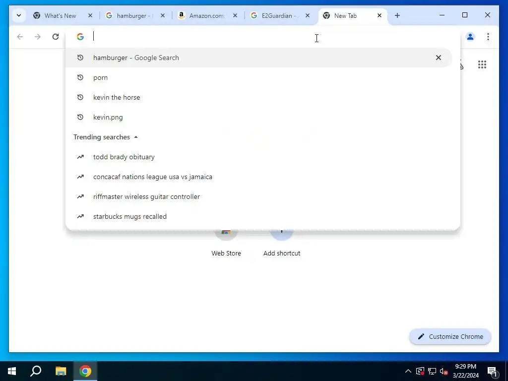Viewport: 508px width, 381px height.
Task: Click trending arrow icon beside todd brady obituary
Action: point(80,157)
